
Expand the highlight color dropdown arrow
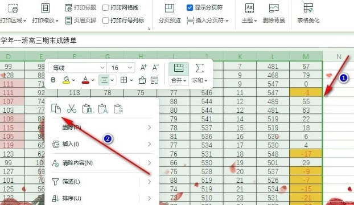[73, 80]
